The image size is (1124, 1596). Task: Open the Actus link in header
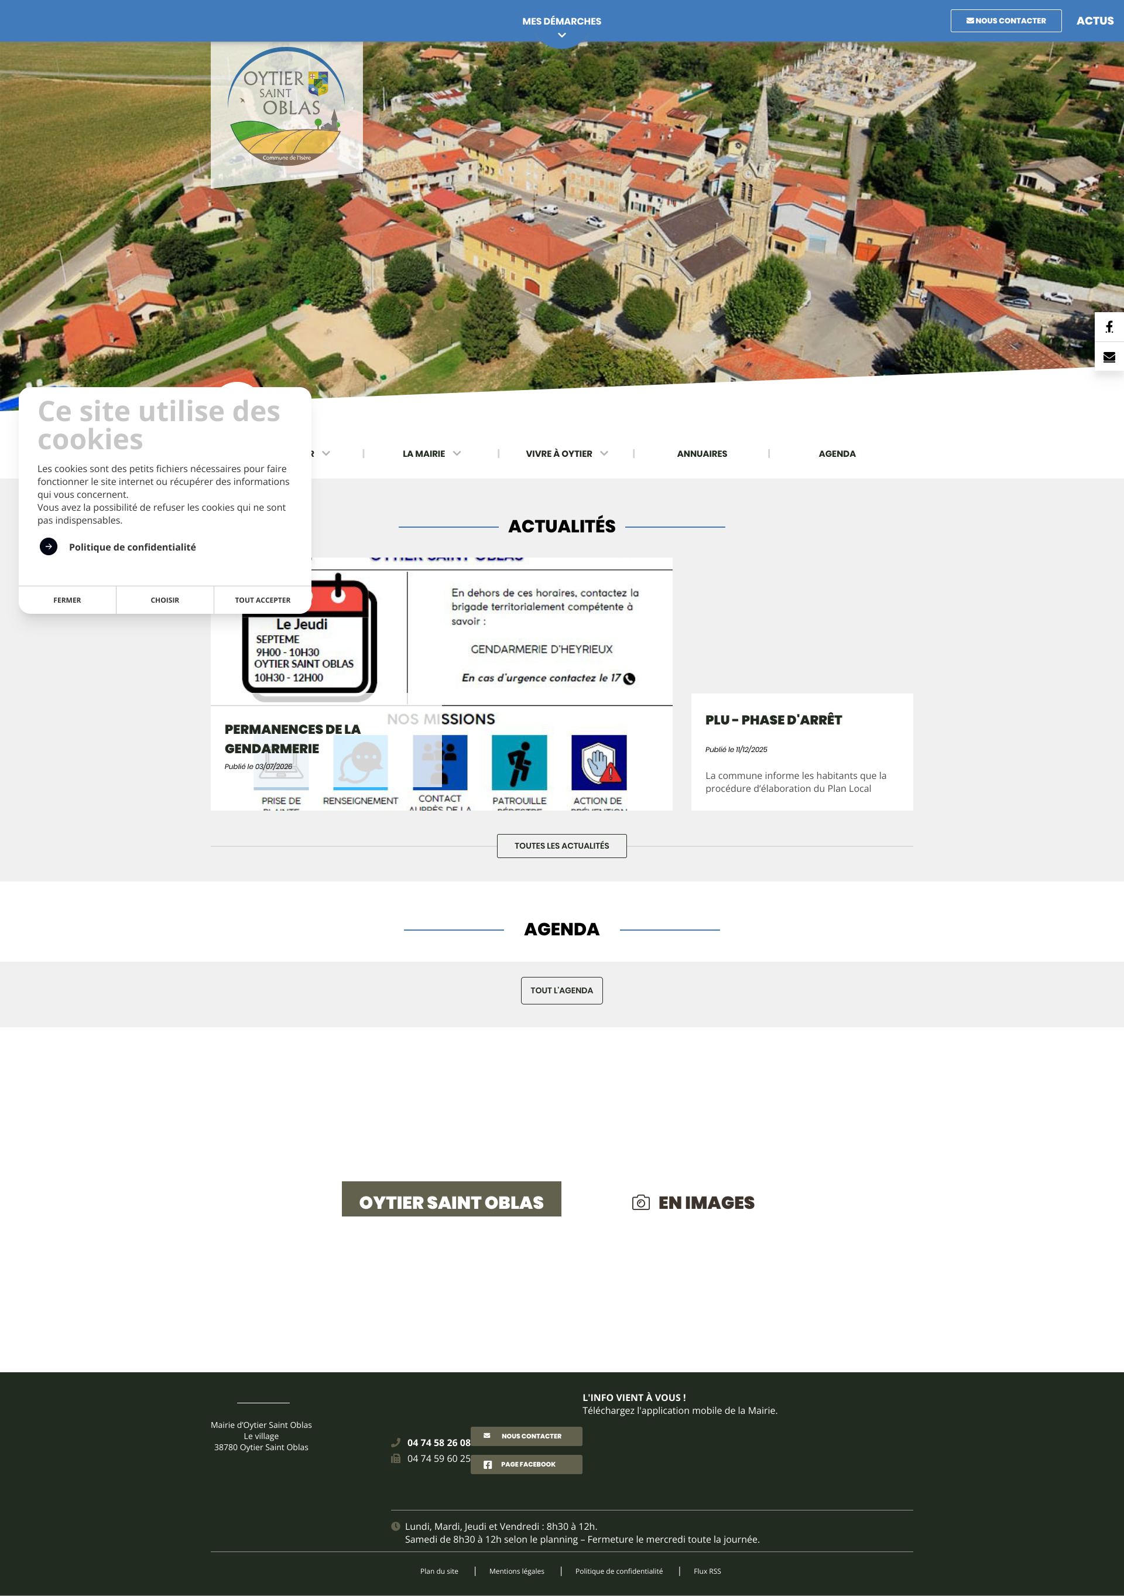[x=1095, y=21]
